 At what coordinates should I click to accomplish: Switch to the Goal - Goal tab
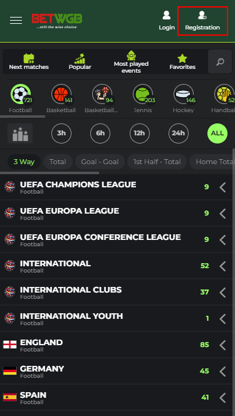point(100,162)
